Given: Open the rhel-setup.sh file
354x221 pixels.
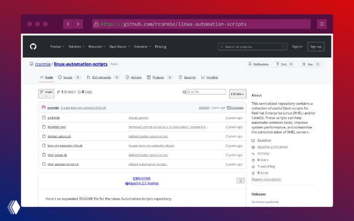Looking at the screenshot, I should click(x=57, y=155).
